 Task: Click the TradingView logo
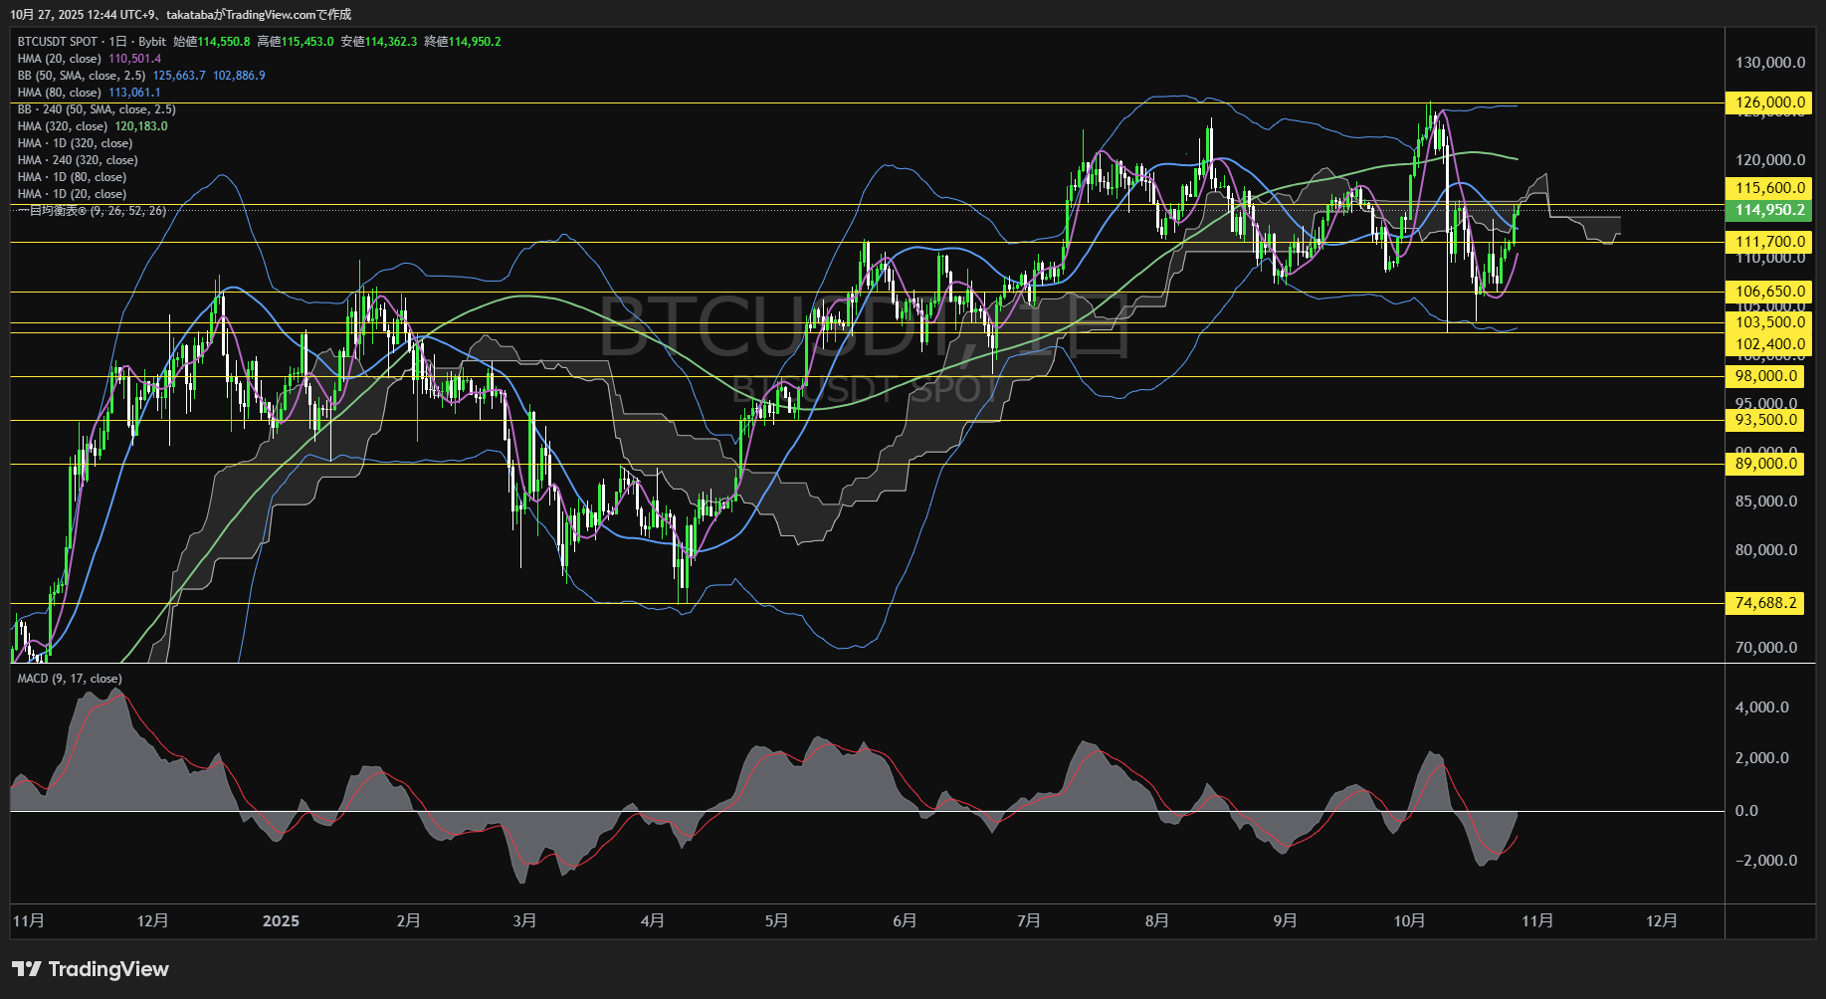point(91,969)
